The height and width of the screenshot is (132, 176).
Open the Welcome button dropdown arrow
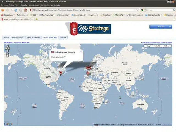170,27
